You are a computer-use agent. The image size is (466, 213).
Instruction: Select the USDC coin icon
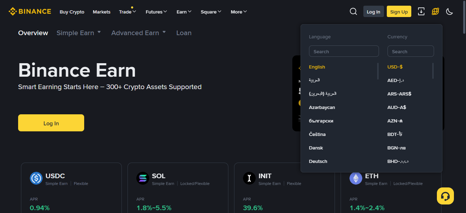click(36, 179)
